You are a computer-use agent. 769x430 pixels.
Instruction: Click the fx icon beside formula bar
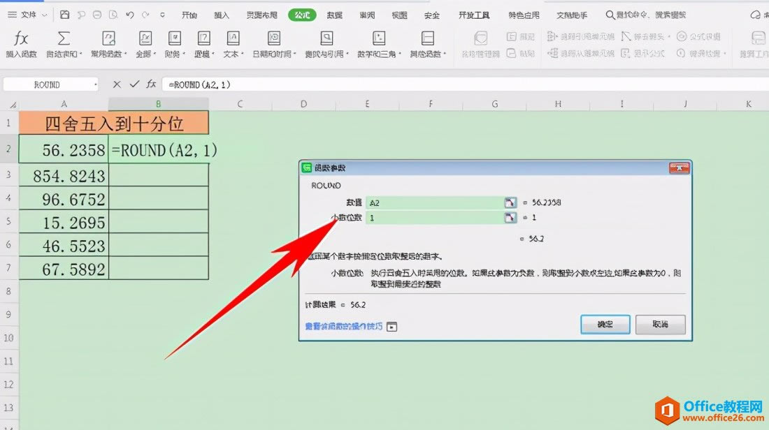pyautogui.click(x=151, y=84)
